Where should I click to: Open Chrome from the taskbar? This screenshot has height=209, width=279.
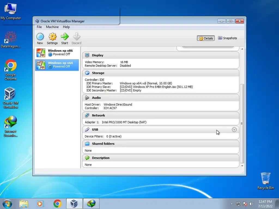(57, 204)
